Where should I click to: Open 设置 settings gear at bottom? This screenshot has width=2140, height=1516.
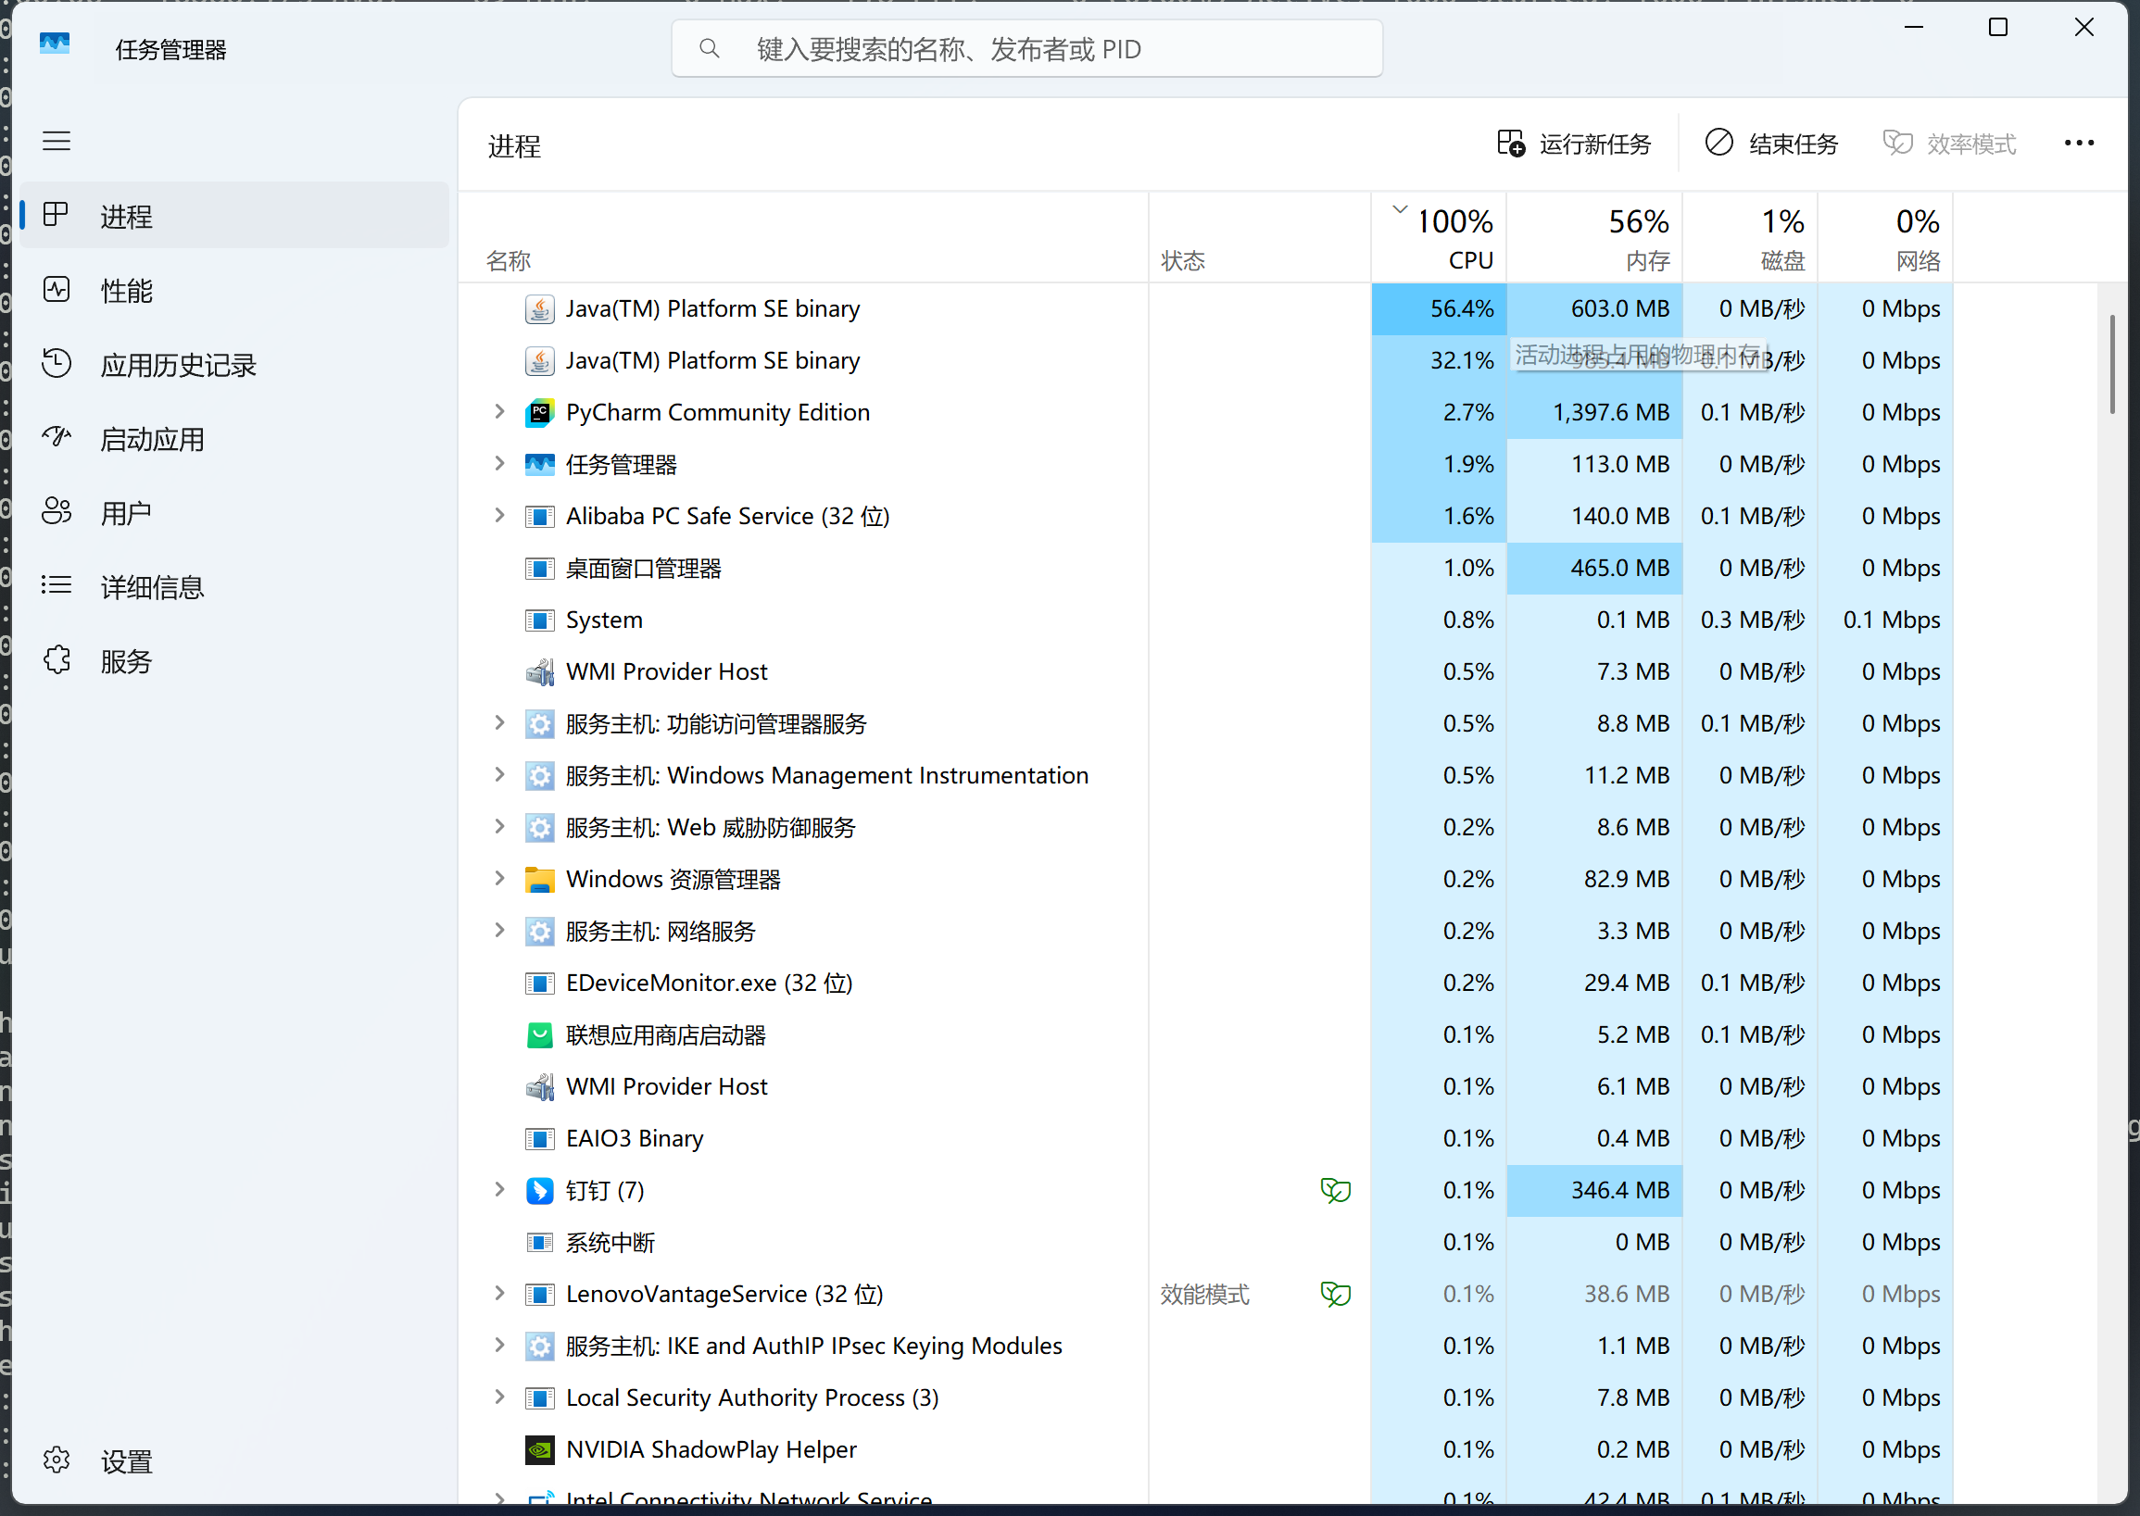click(57, 1461)
